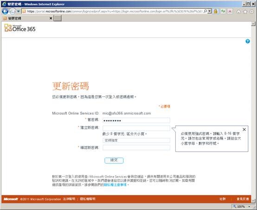Select the 變更密碼 browser tab
The image size is (257, 210).
(28, 19)
